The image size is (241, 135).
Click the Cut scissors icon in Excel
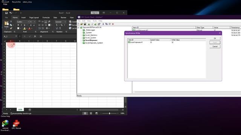coord(11,22)
